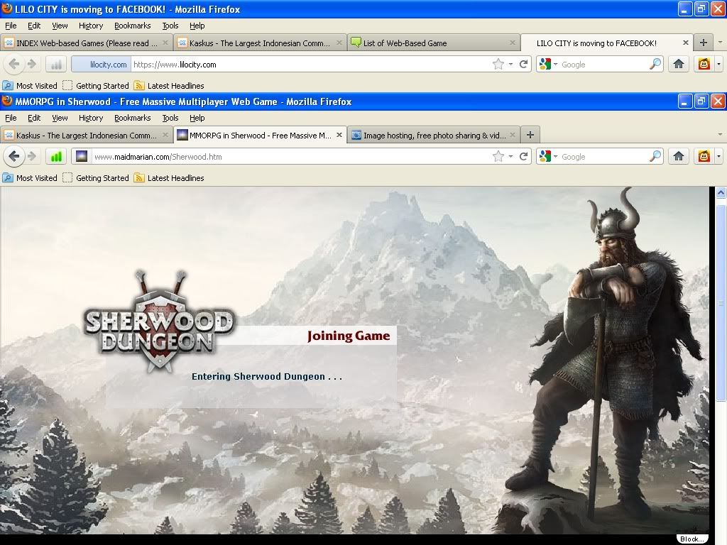
Task: Open View menu in LILO CITY window
Action: [60, 26]
